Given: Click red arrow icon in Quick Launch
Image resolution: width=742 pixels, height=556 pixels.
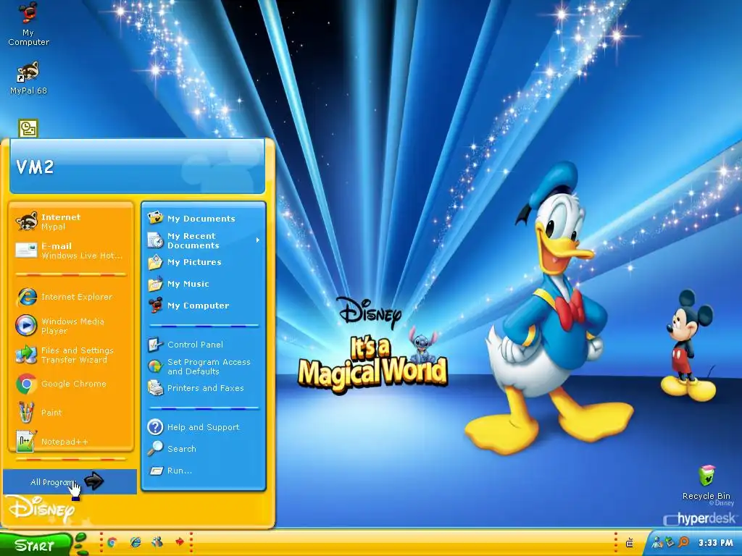Looking at the screenshot, I should 180,542.
